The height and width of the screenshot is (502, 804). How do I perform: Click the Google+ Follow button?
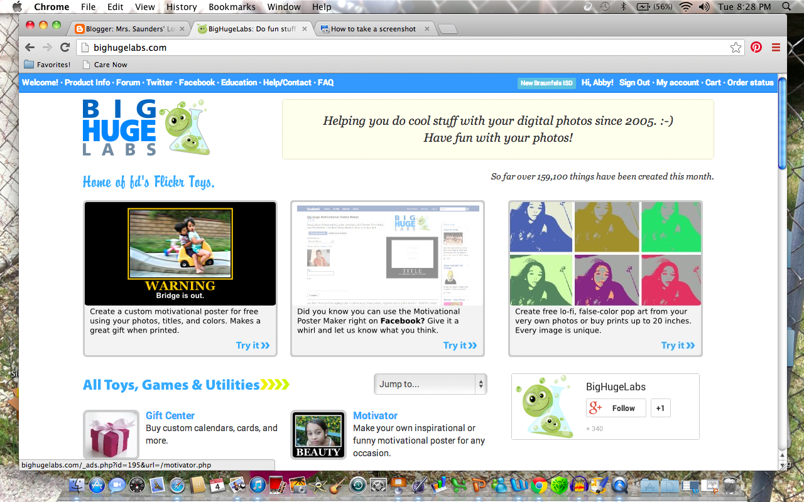click(616, 408)
